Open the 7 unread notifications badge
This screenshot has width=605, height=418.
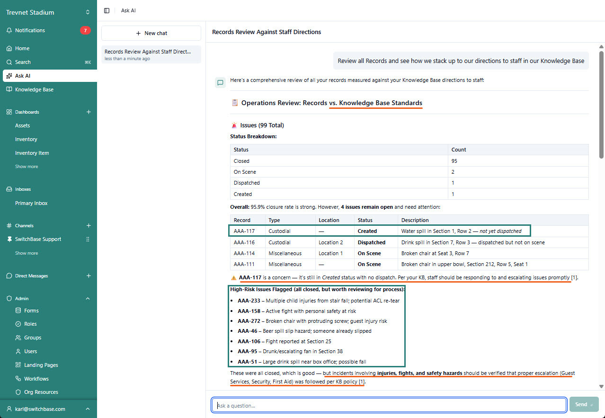click(85, 30)
